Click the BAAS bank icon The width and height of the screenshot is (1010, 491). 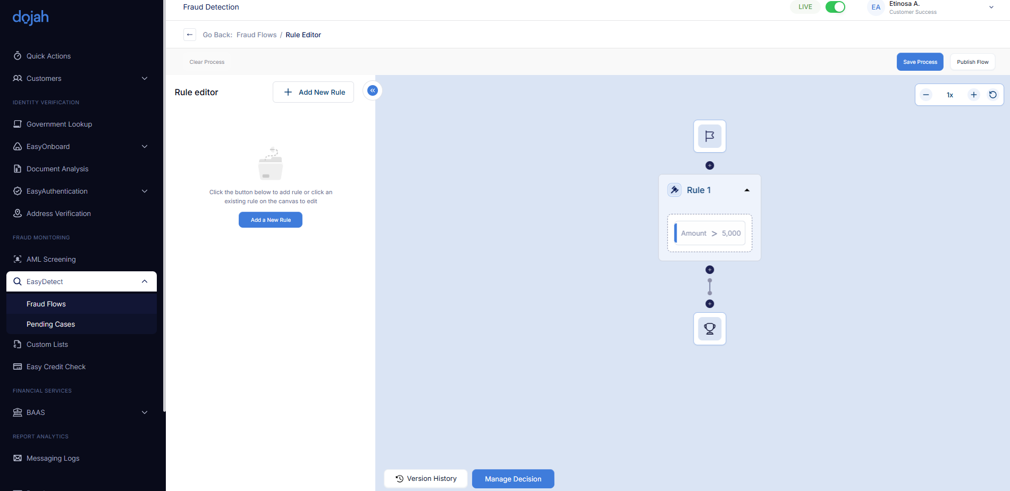18,412
